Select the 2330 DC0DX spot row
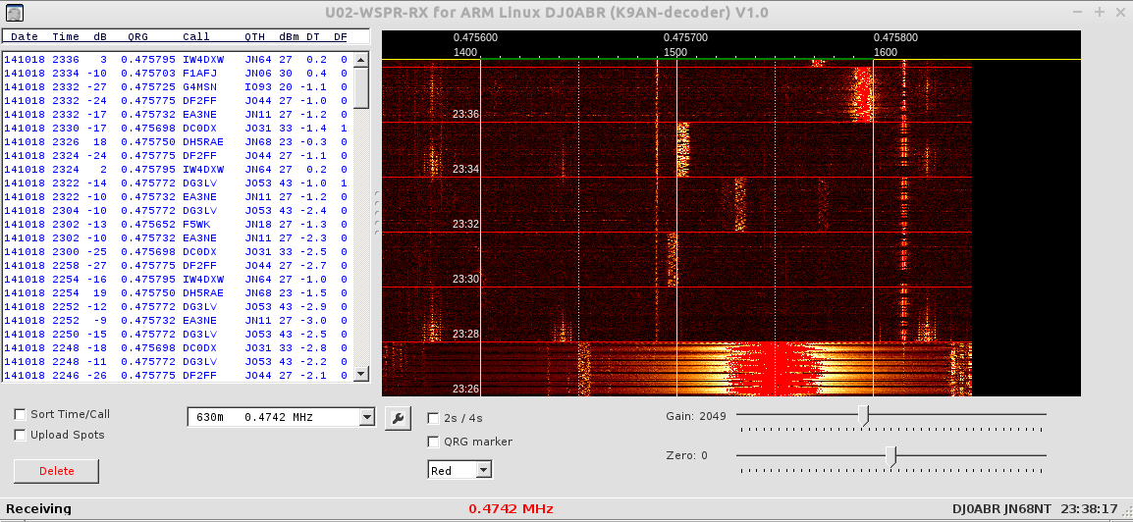 pos(177,128)
